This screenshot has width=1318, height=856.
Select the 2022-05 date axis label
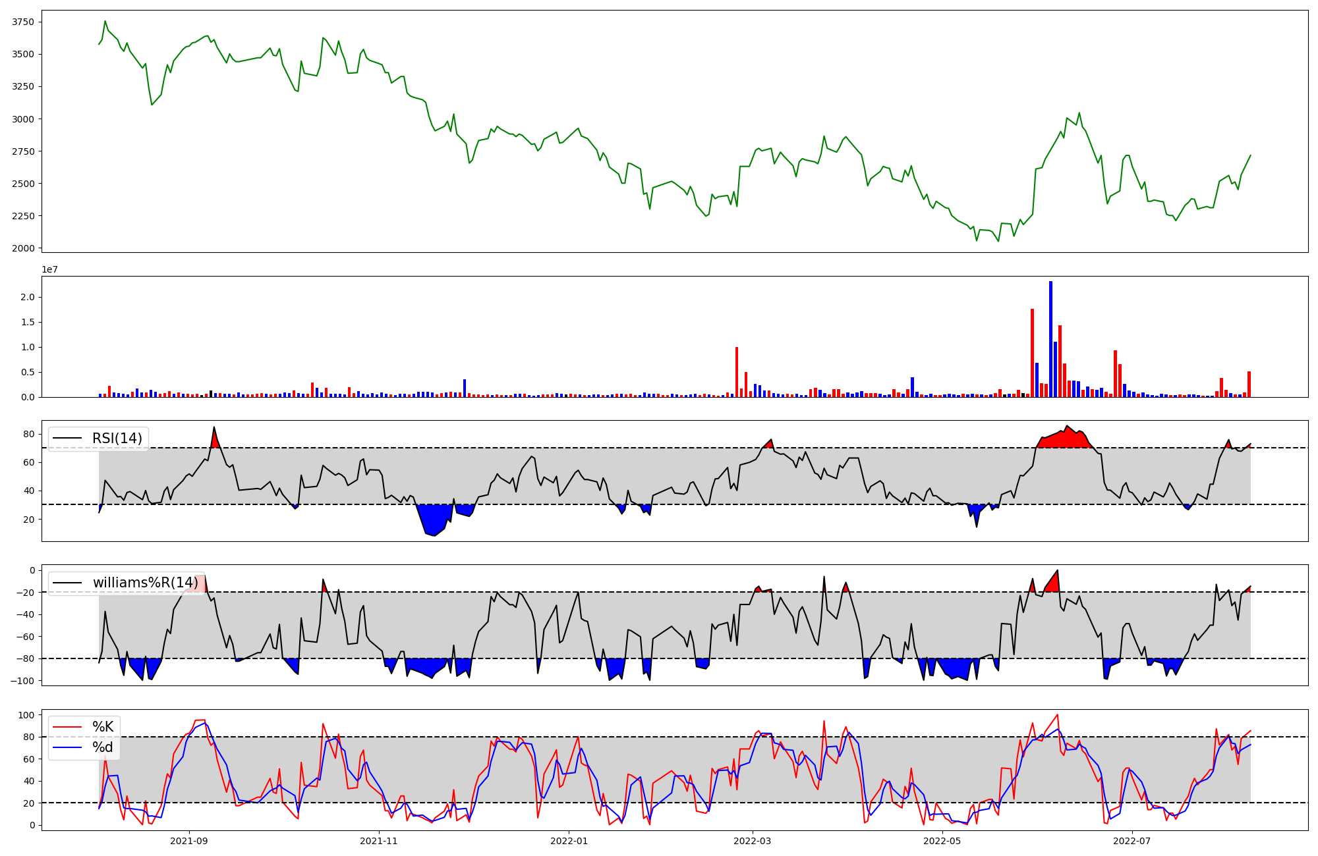point(942,841)
